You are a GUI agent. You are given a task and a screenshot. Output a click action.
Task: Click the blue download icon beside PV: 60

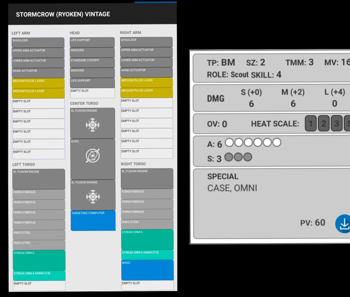(344, 224)
